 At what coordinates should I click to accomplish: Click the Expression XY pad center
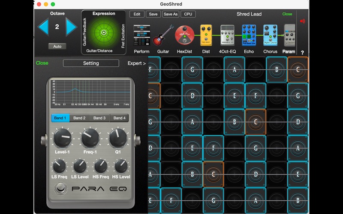click(104, 33)
